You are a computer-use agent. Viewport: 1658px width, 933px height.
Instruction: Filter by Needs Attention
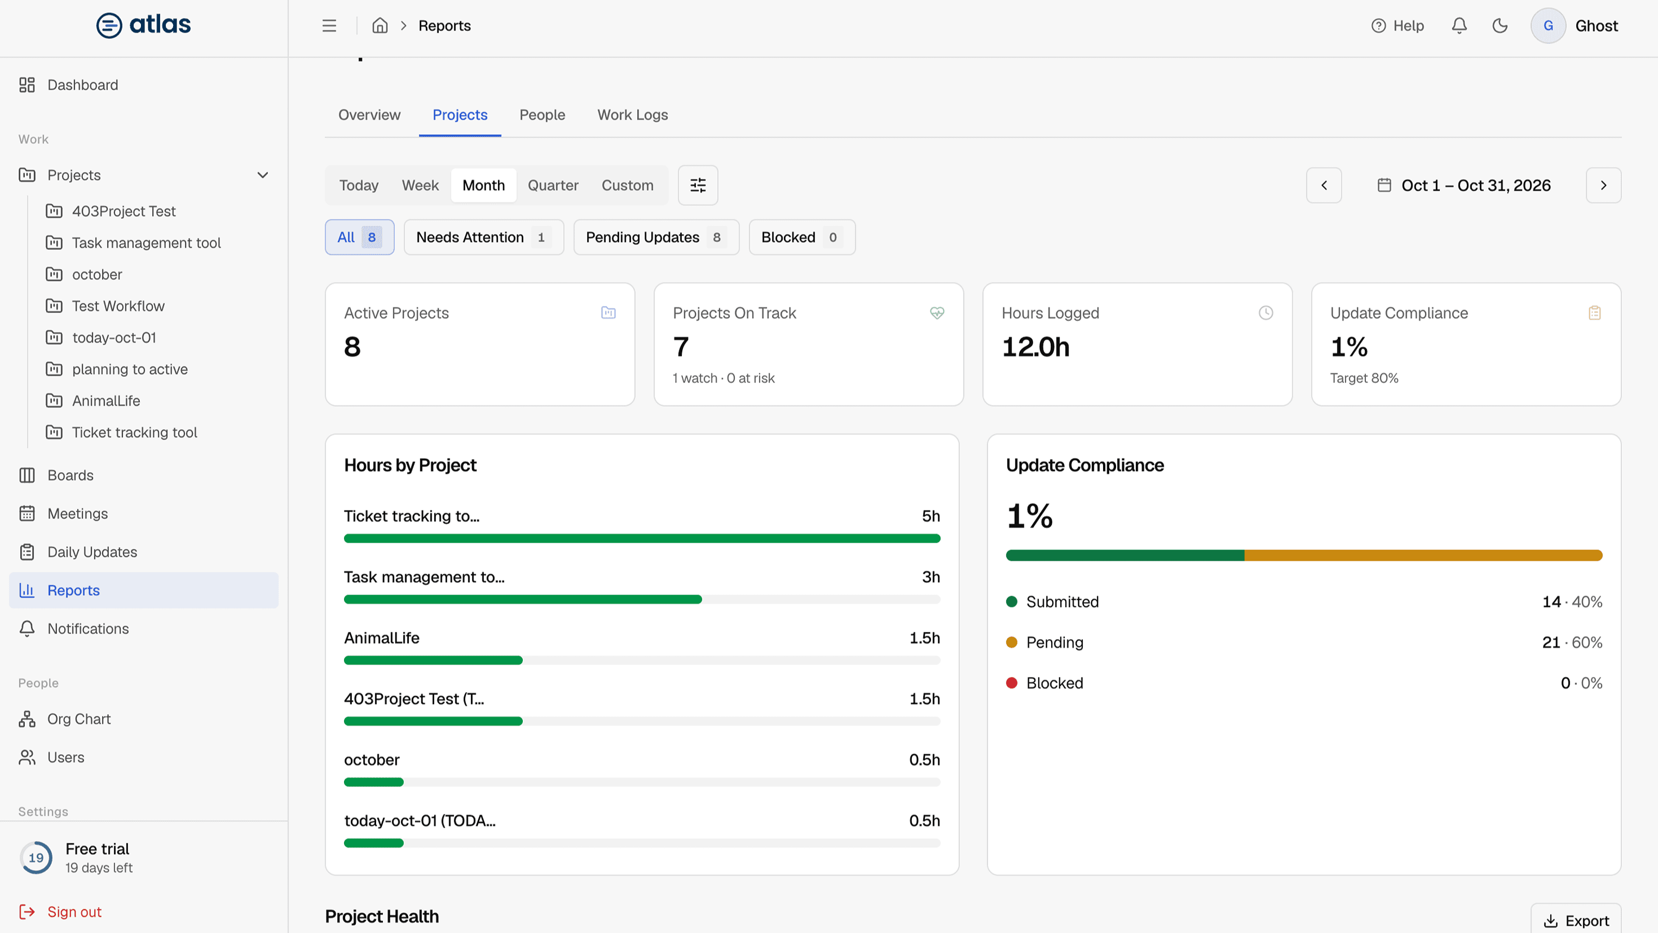click(483, 237)
